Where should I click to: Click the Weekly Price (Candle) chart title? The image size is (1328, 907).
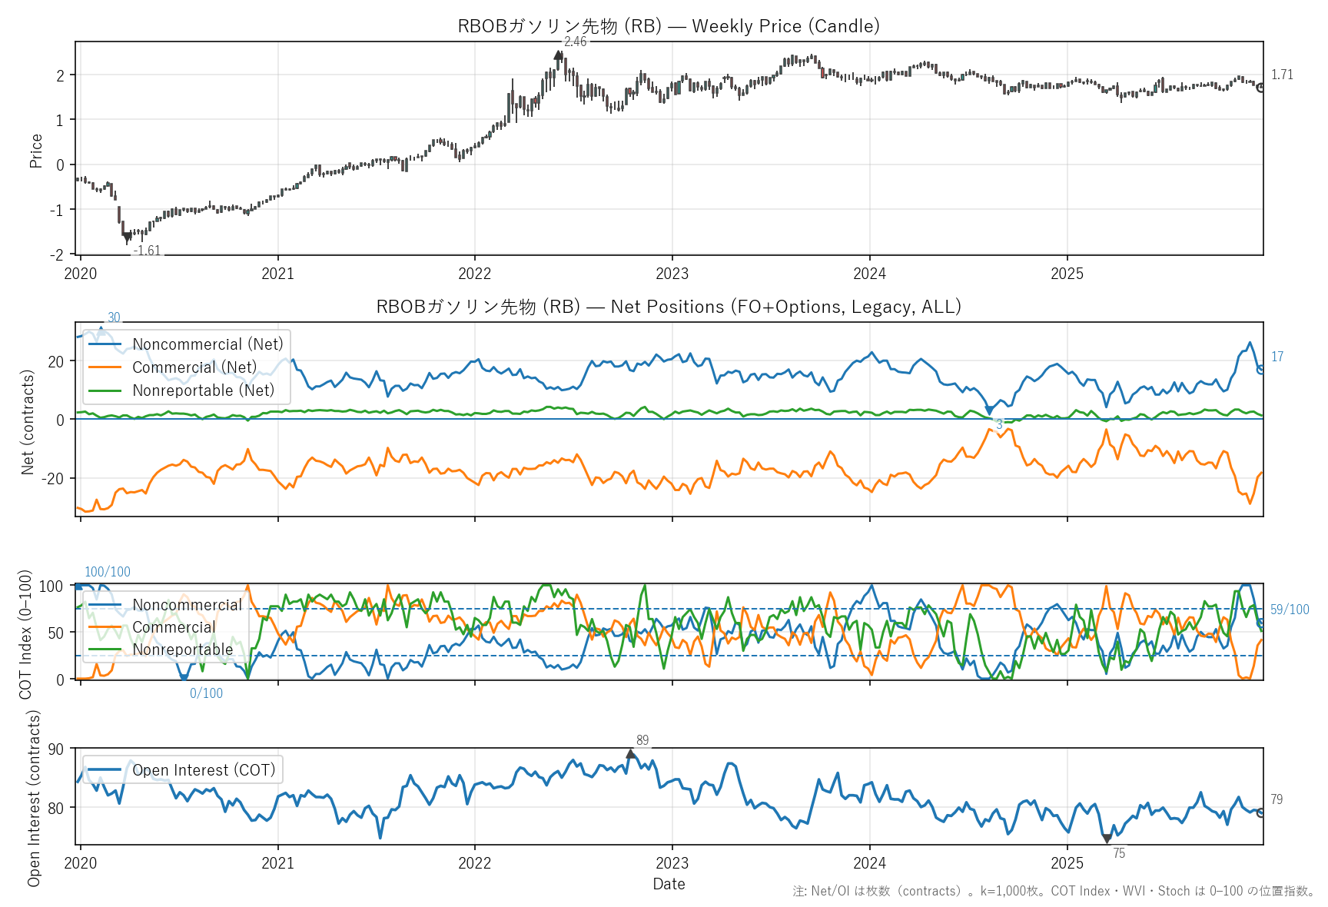[x=669, y=26]
